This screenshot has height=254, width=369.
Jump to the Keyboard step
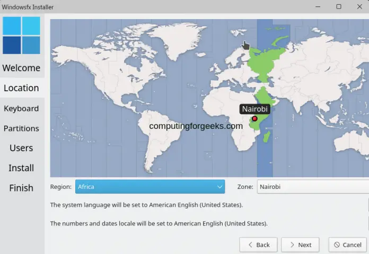(x=21, y=108)
